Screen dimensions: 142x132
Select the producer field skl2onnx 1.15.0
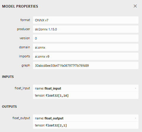pos(86,29)
